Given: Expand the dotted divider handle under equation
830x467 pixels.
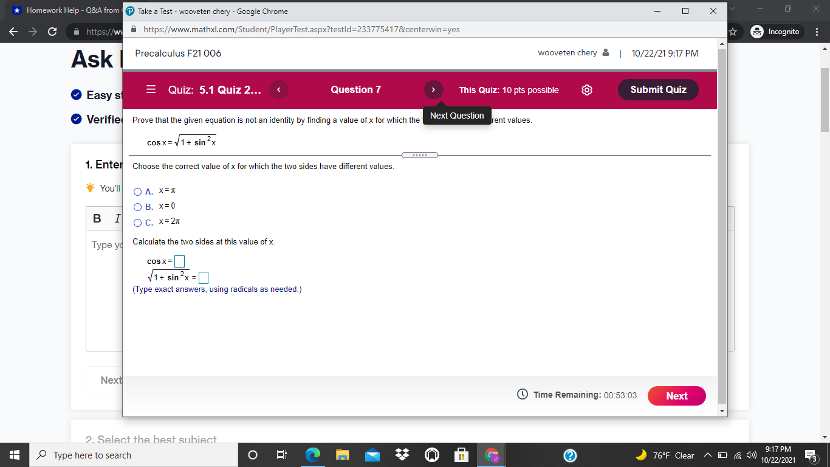Looking at the screenshot, I should coord(420,154).
